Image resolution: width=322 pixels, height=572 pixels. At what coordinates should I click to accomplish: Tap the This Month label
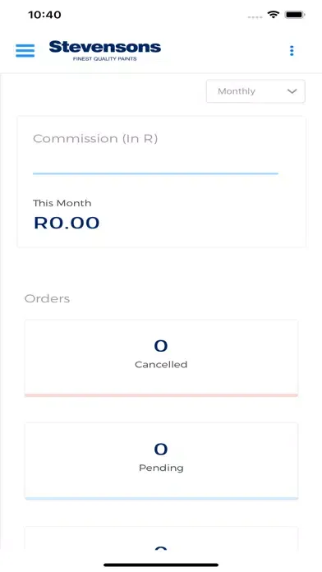pos(62,203)
